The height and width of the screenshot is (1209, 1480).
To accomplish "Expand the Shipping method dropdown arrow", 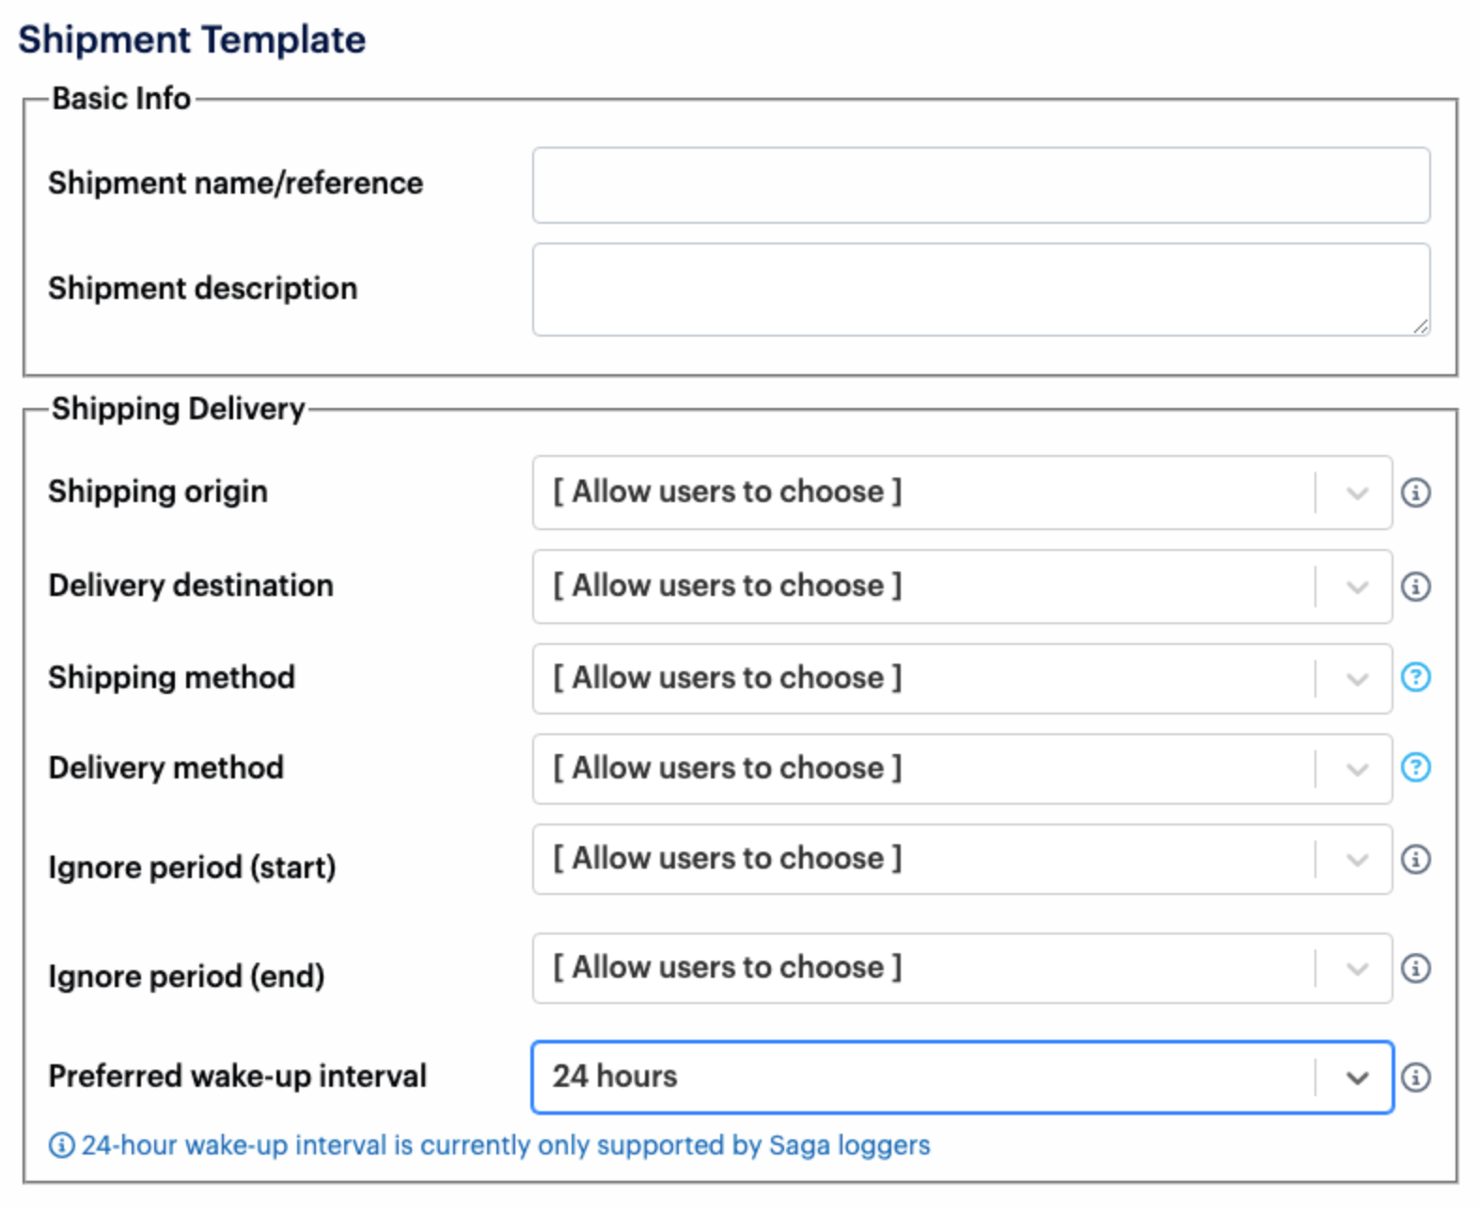I will (1356, 679).
